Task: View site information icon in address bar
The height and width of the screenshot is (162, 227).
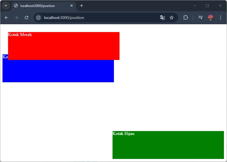Action: (x=38, y=18)
